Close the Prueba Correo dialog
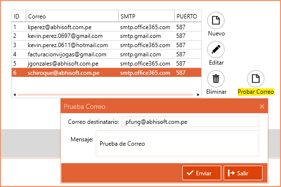Viewport: 281px width, 187px height. [262, 106]
